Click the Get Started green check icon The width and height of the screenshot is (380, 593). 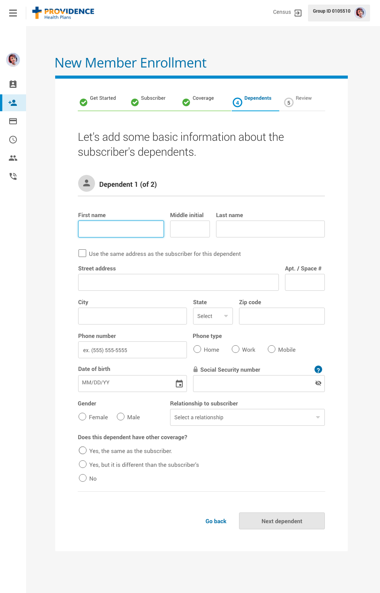[84, 102]
